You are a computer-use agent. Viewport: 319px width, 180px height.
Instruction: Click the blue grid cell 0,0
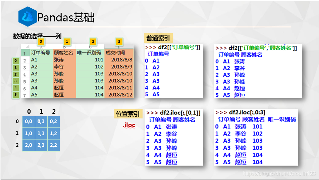click(29, 121)
